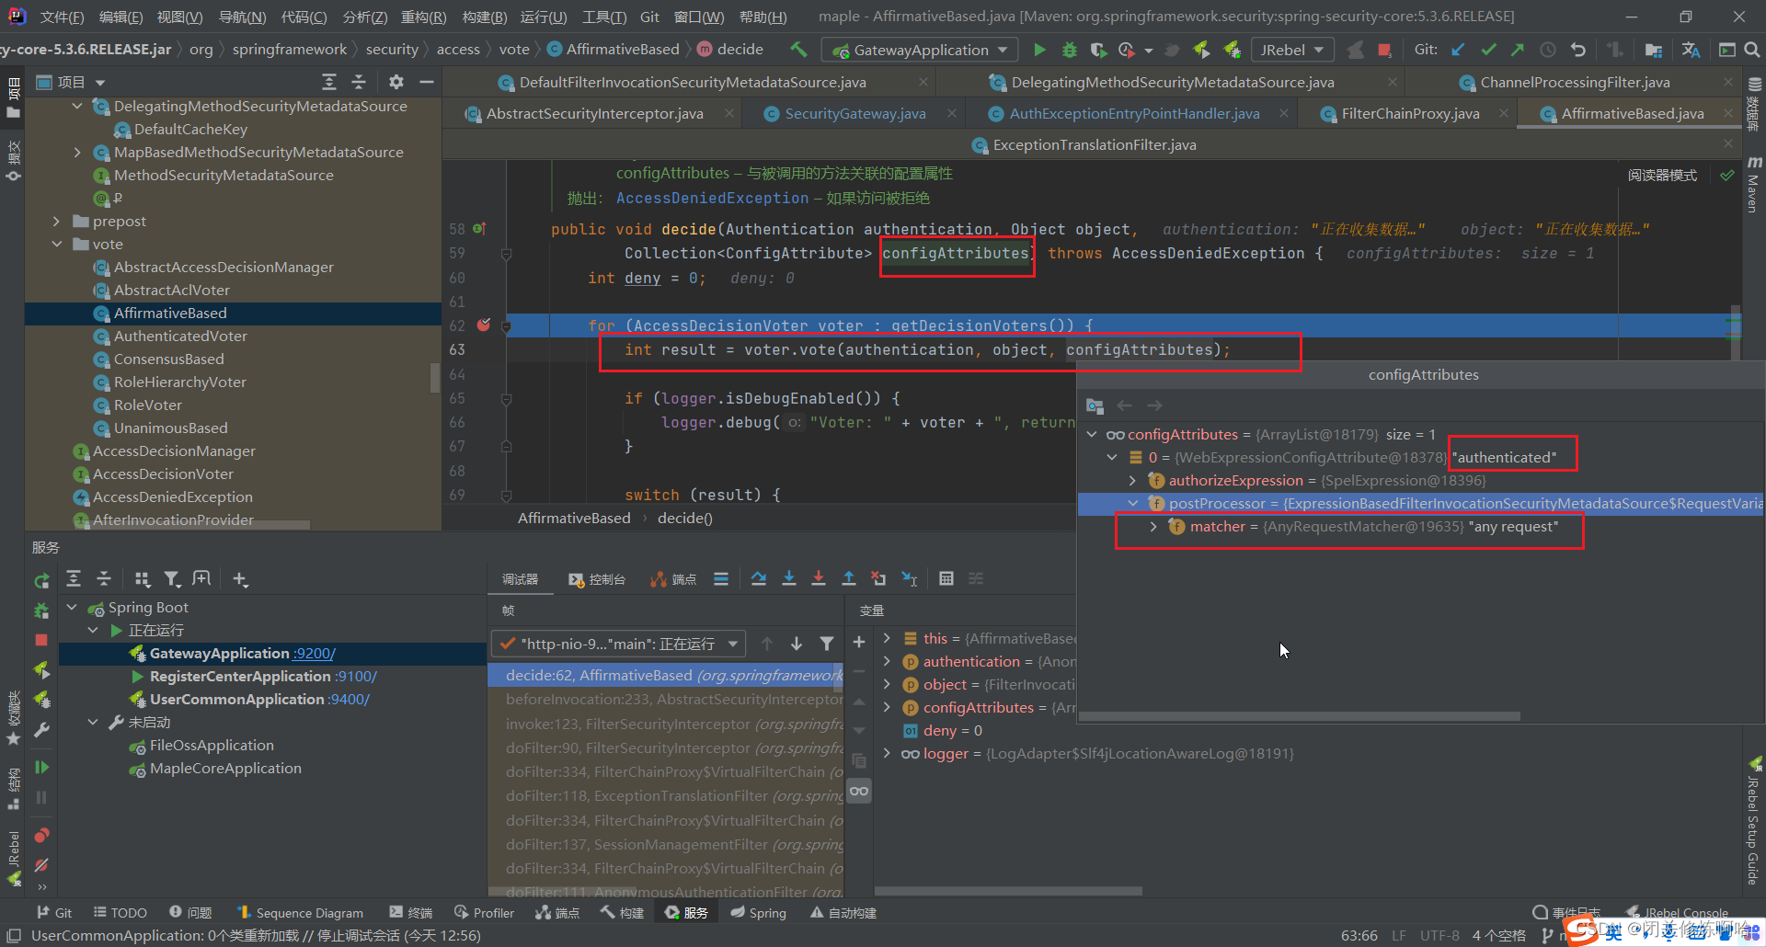The height and width of the screenshot is (947, 1766).
Task: Open the 重构(R) menu
Action: coord(423,17)
